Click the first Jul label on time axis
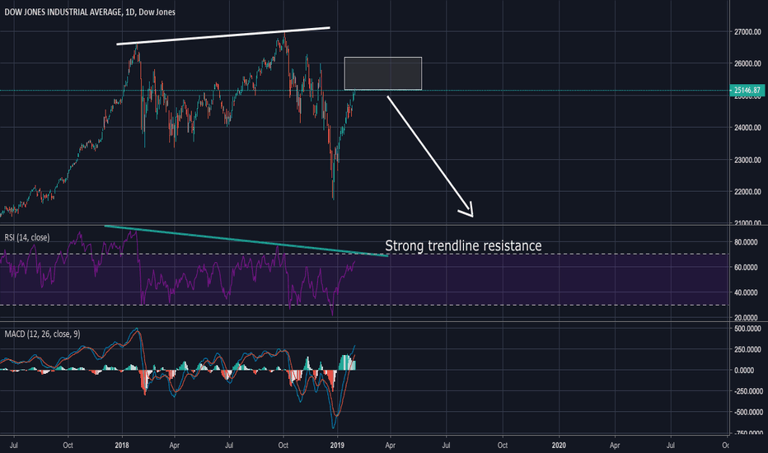Screen dimensions: 768x453 (x=14, y=445)
